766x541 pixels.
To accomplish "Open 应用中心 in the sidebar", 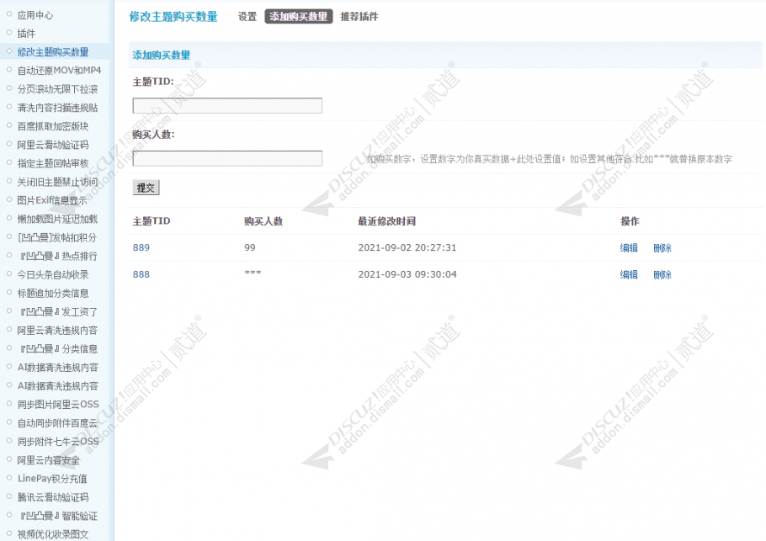I will [x=35, y=15].
